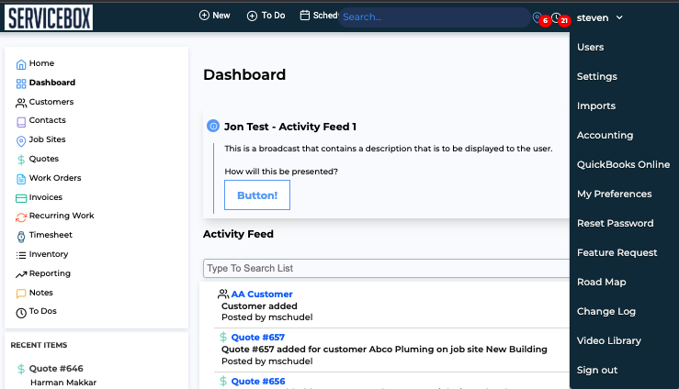The height and width of the screenshot is (389, 679).
Task: Click the Quotes dollar icon in sidebar
Action: click(21, 160)
